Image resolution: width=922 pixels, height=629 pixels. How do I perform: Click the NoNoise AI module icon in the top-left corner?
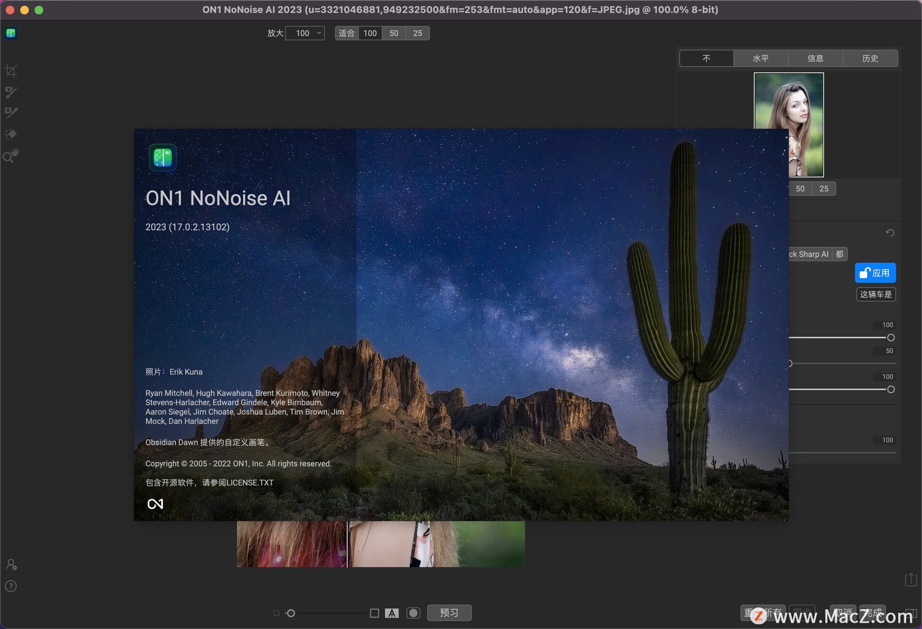pos(11,33)
